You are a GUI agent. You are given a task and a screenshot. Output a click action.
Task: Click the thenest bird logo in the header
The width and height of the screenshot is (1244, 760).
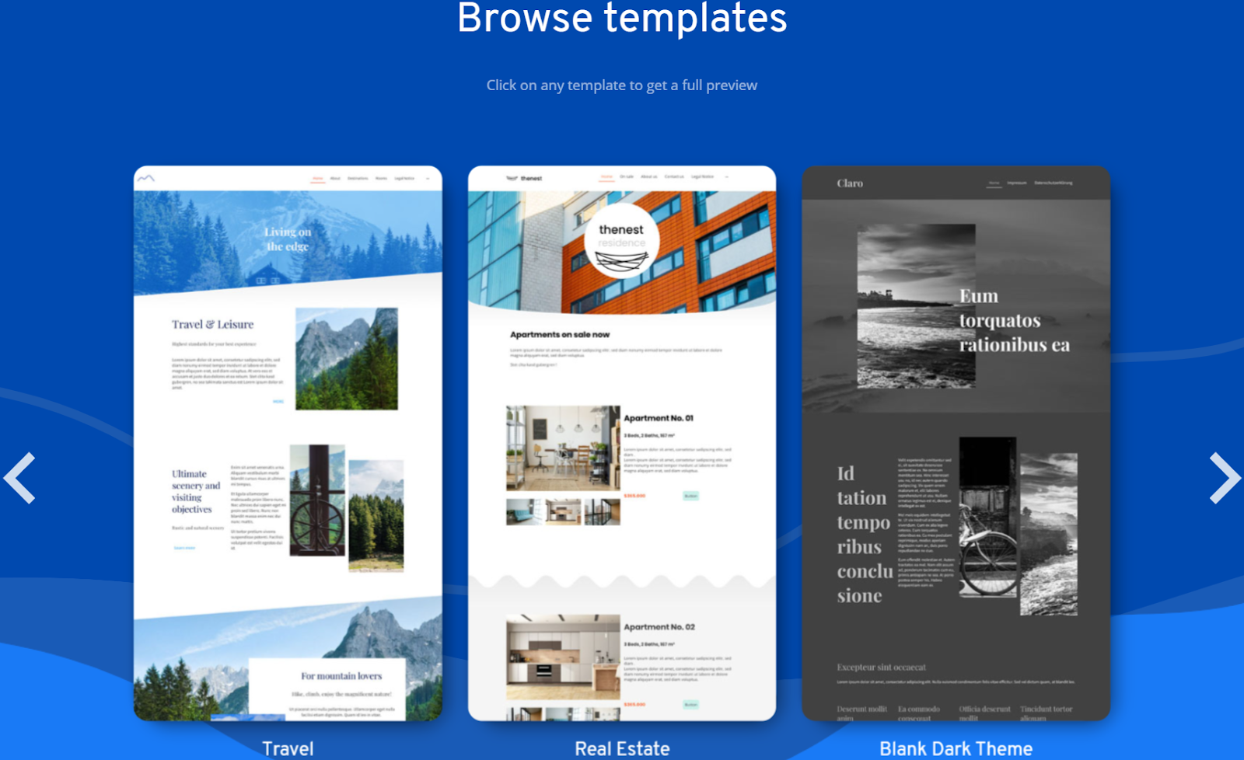tap(512, 177)
